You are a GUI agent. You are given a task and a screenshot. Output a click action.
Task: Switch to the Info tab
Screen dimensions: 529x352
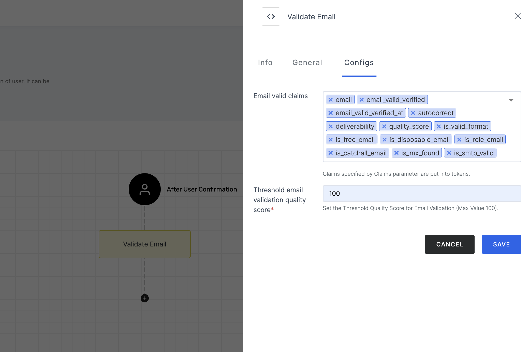[266, 62]
